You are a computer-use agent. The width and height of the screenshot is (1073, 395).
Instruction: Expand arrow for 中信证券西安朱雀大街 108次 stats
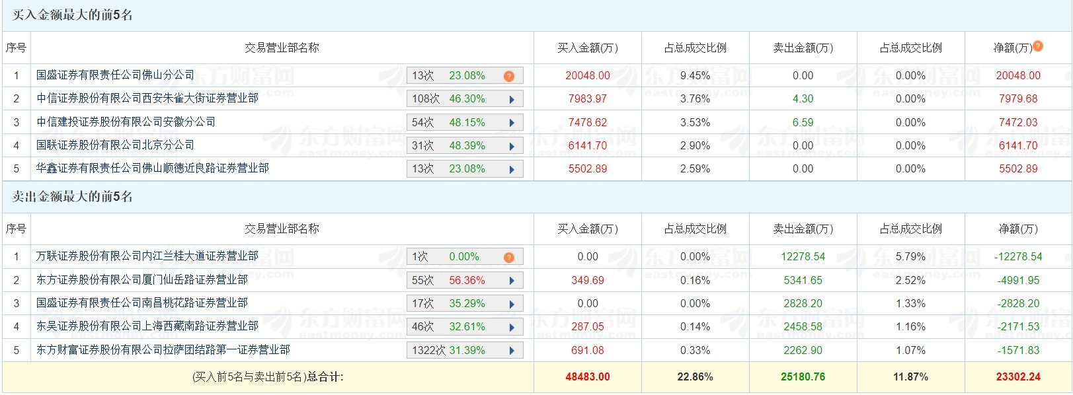pos(512,100)
